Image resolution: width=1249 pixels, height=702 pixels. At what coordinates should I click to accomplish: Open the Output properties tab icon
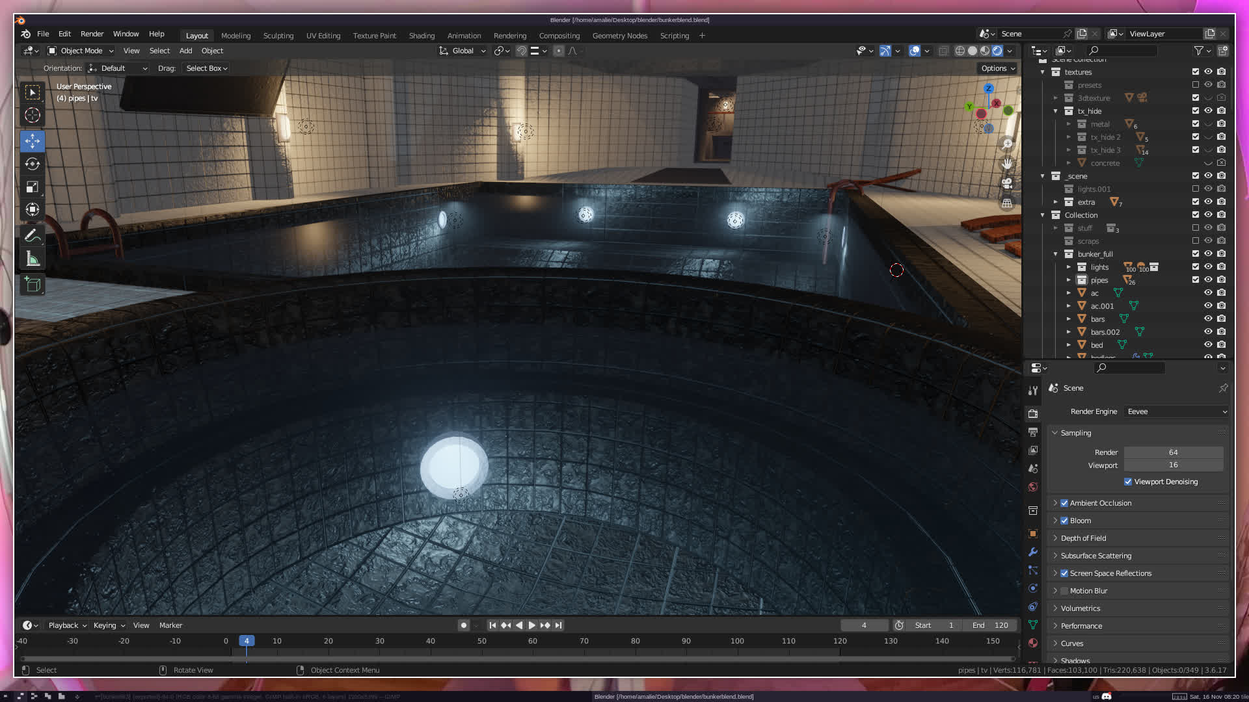[1033, 432]
